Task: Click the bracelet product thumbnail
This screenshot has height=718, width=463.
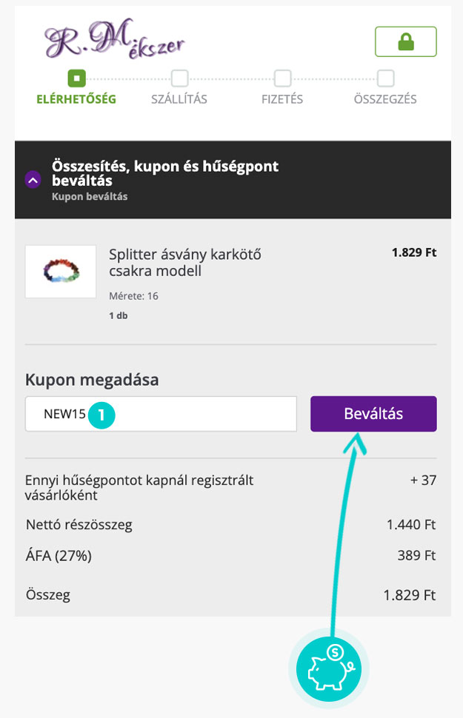Action: click(x=61, y=272)
